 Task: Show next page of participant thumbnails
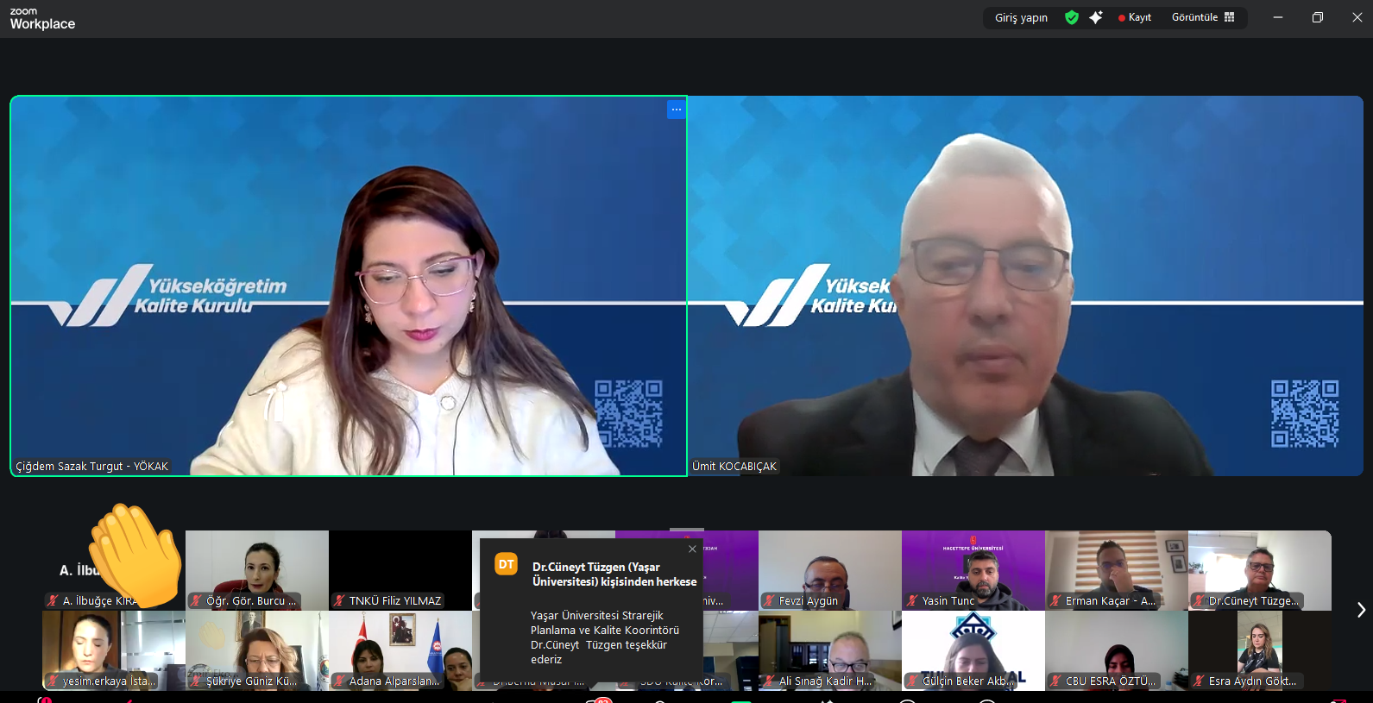[x=1361, y=610]
